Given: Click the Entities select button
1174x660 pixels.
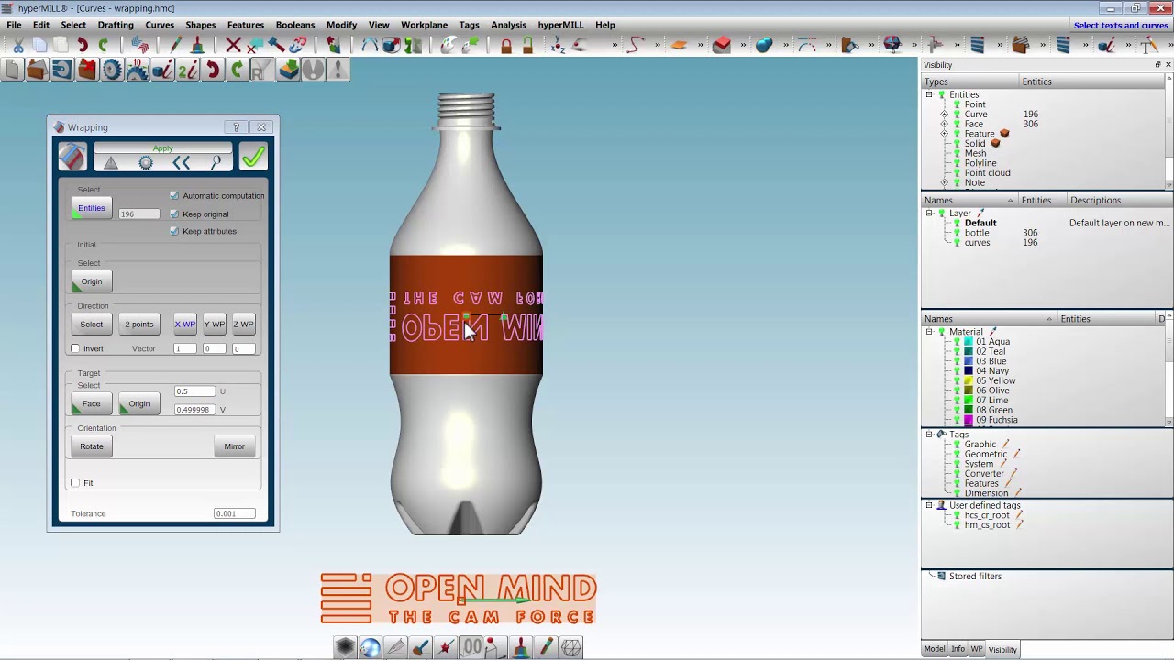Looking at the screenshot, I should tap(91, 209).
